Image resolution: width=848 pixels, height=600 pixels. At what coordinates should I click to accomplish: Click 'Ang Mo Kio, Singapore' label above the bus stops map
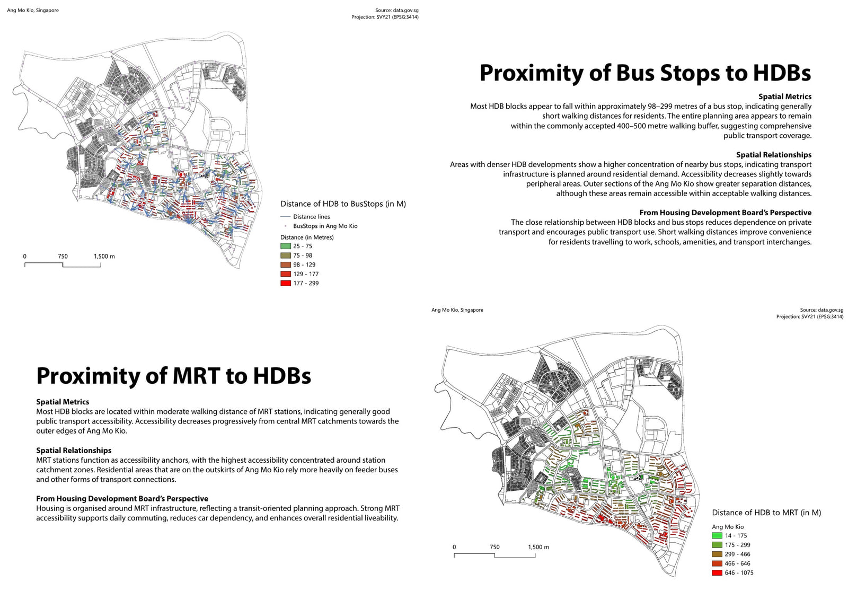click(x=33, y=10)
